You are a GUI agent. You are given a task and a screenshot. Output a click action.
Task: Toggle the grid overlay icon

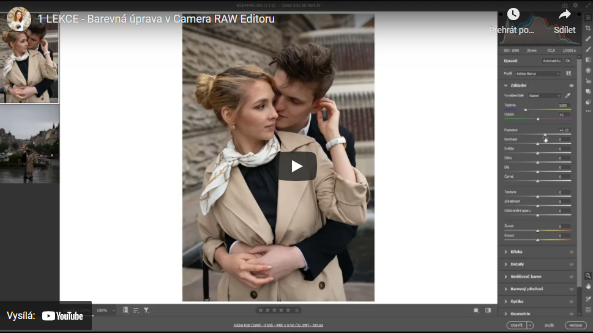tap(588, 310)
